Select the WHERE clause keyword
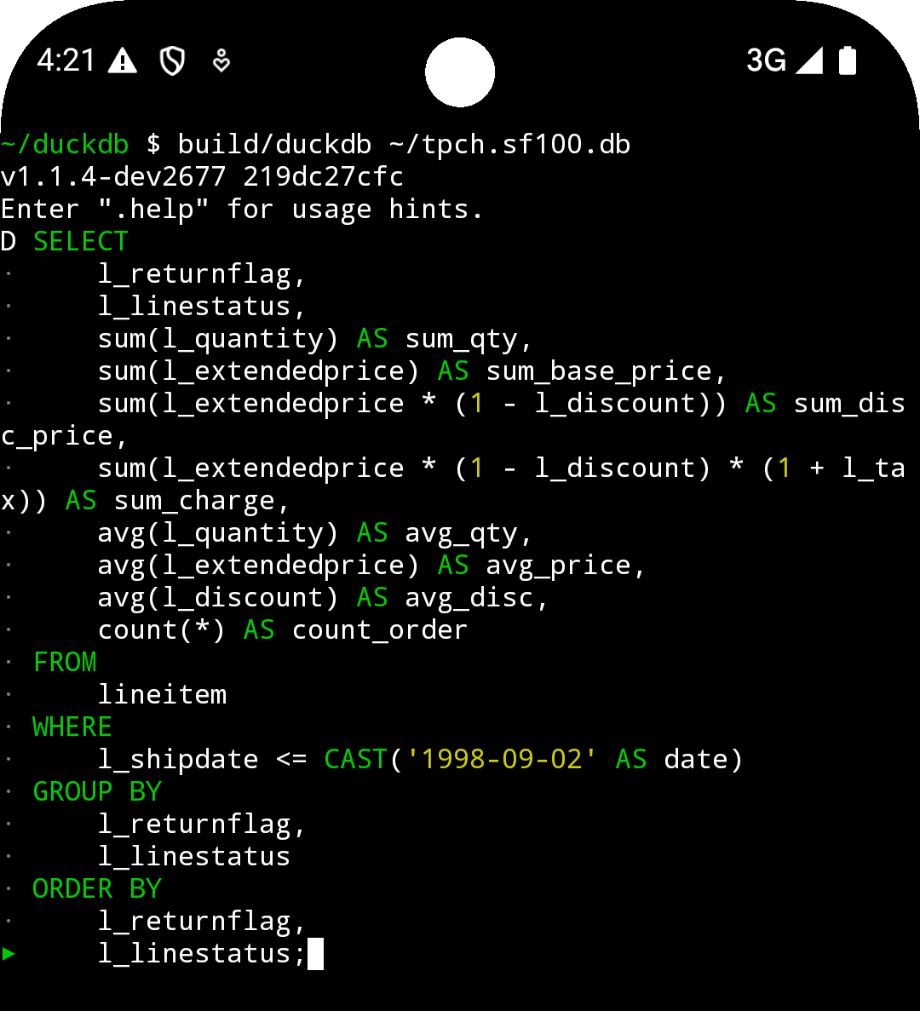920x1011 pixels. (72, 727)
